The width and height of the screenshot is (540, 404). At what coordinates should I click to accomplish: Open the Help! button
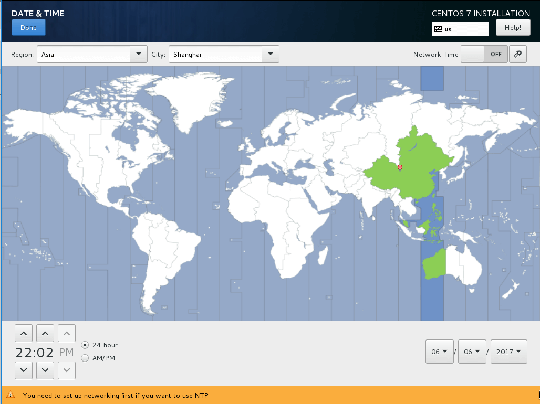tap(513, 27)
